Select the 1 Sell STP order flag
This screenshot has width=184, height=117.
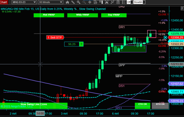pos(55,37)
